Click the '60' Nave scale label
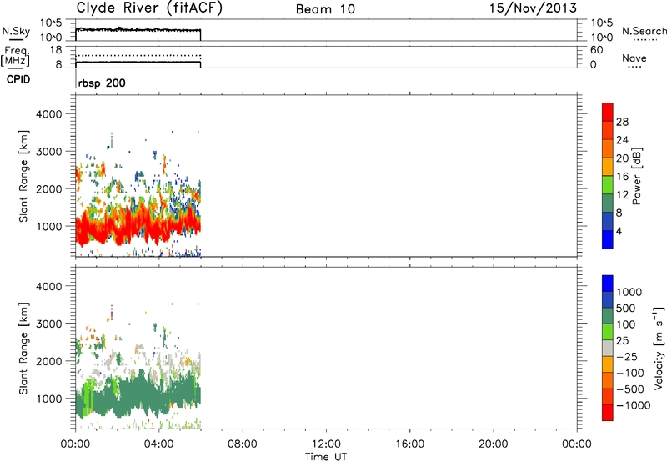Screen dimensions: 667x462 click(596, 50)
